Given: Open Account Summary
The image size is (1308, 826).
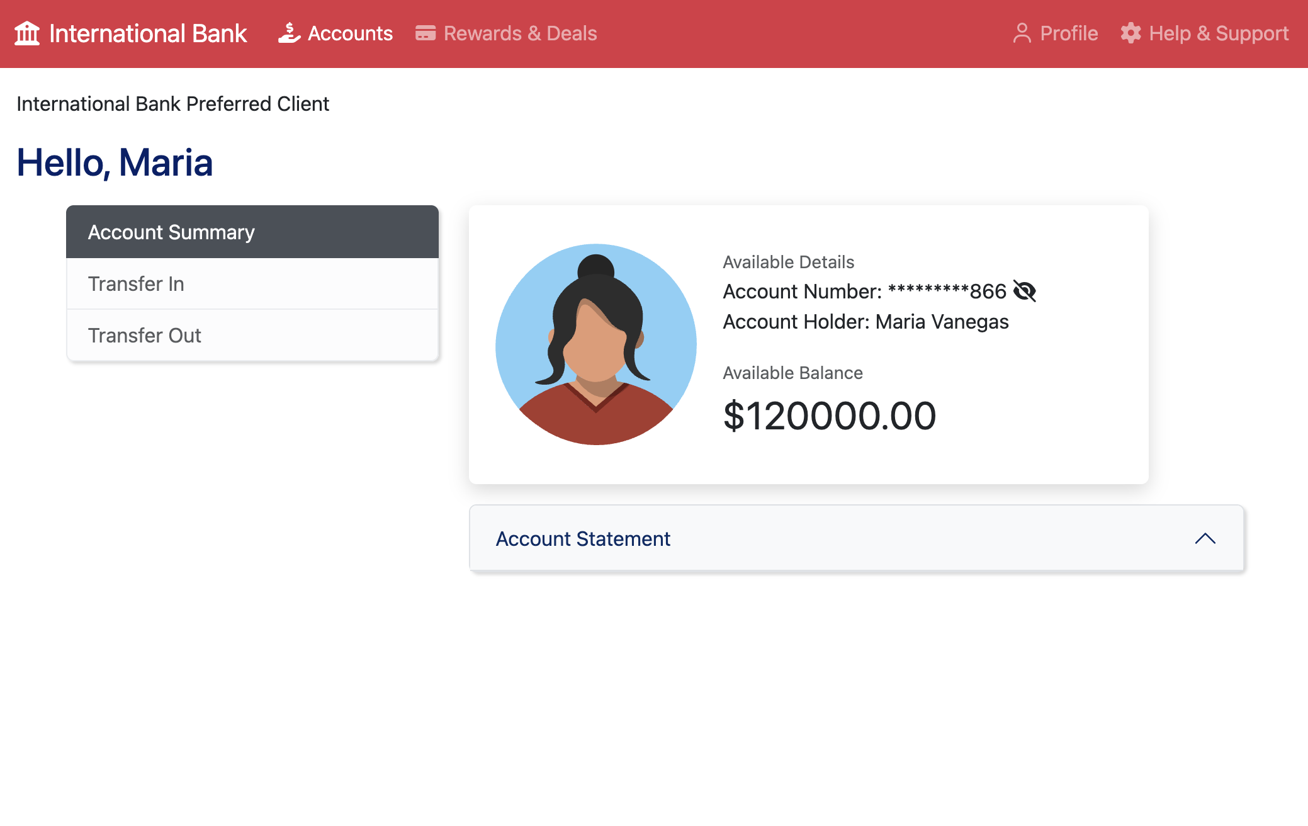Looking at the screenshot, I should click(x=171, y=232).
